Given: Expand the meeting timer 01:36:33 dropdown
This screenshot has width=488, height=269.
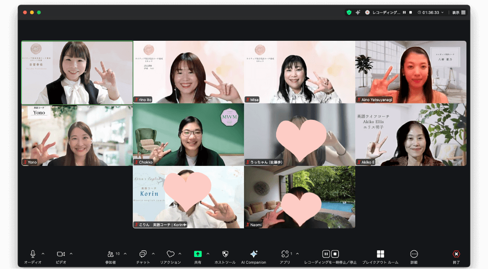Looking at the screenshot, I should pyautogui.click(x=442, y=12).
